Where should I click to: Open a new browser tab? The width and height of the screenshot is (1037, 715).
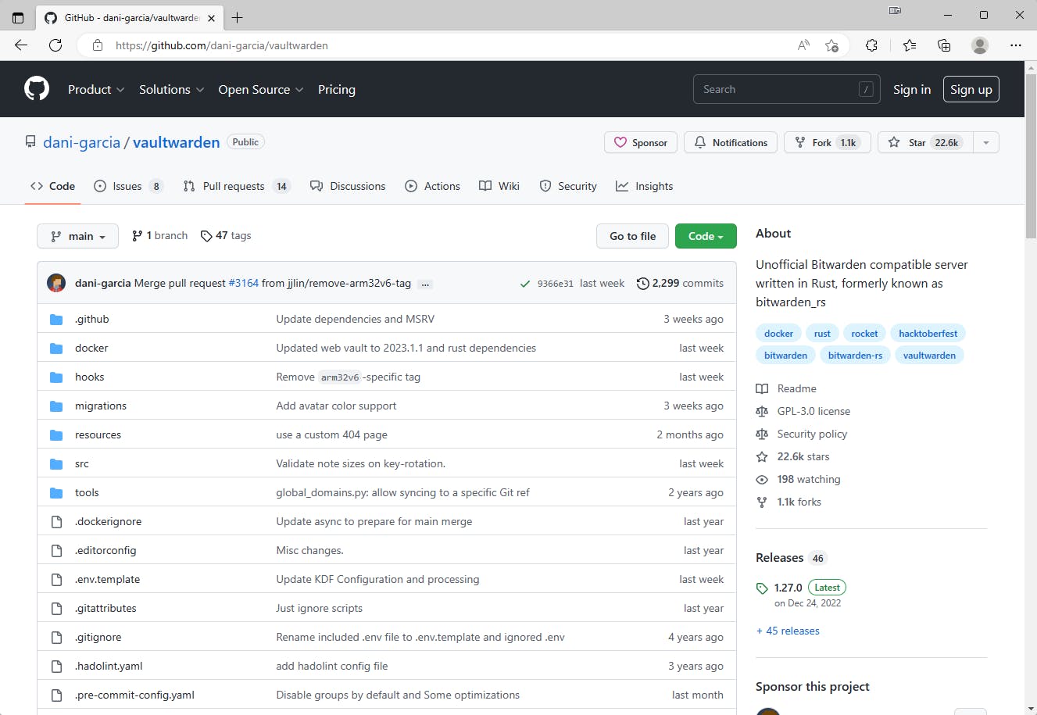pyautogui.click(x=238, y=17)
